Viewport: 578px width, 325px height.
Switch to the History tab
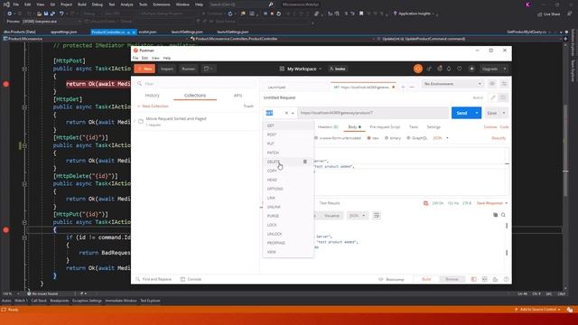[153, 96]
